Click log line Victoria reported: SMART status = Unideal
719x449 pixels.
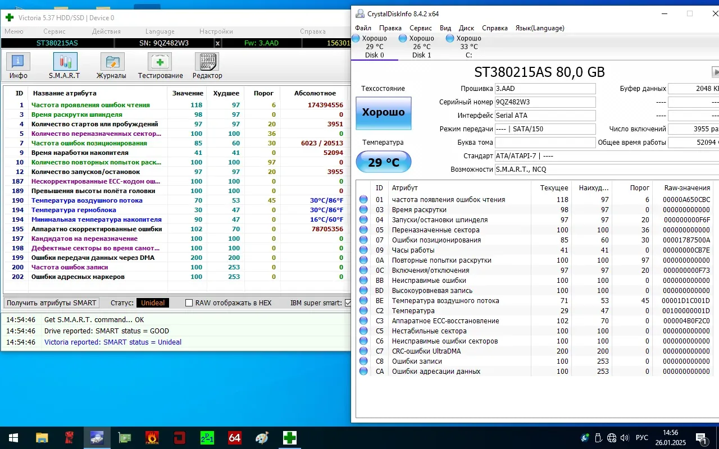113,342
